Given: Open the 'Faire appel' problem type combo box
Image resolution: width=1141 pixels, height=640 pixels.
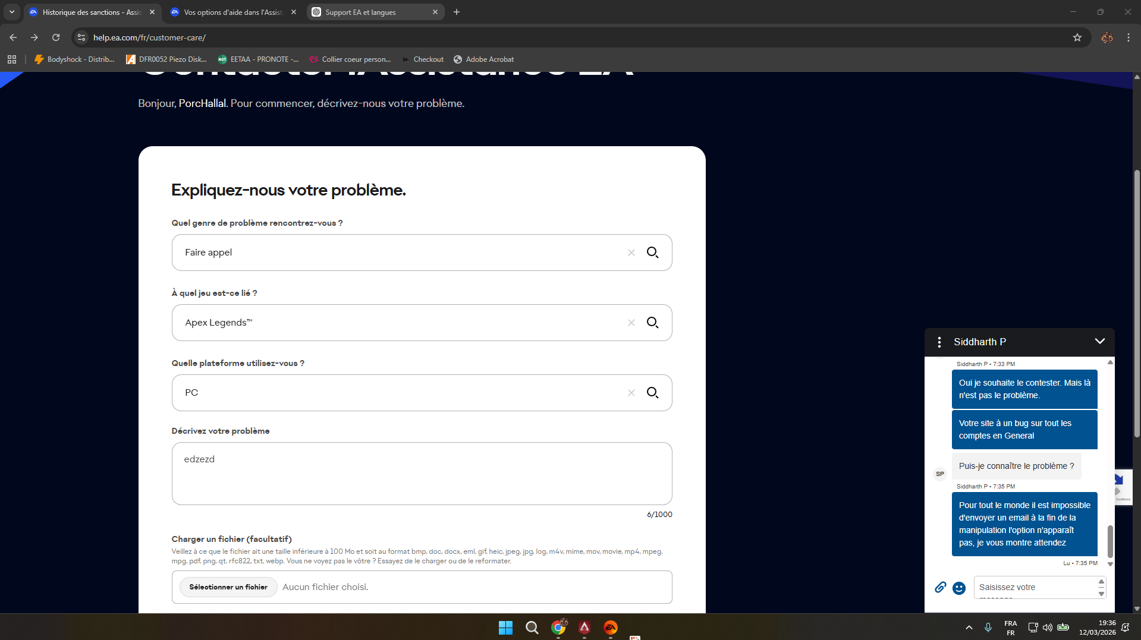Looking at the screenshot, I should (x=398, y=253).
